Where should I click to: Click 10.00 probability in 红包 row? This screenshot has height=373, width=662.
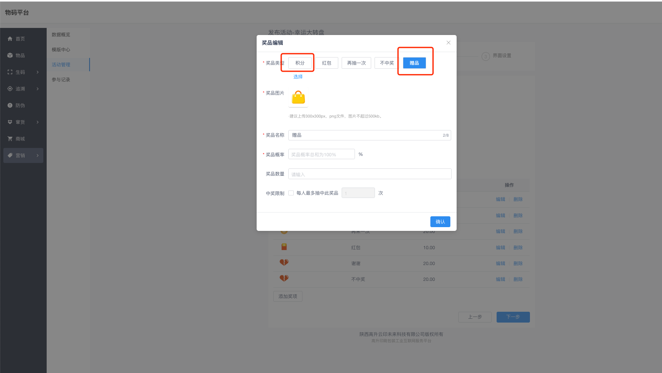(429, 248)
